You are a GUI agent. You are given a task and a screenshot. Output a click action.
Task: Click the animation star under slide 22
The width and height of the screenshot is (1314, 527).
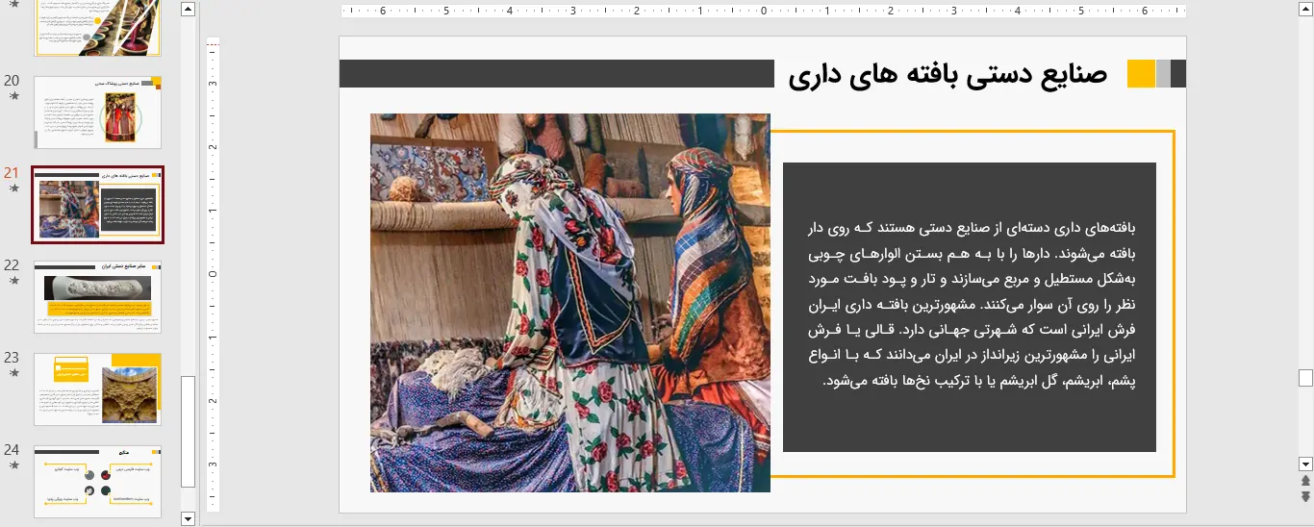pyautogui.click(x=13, y=281)
